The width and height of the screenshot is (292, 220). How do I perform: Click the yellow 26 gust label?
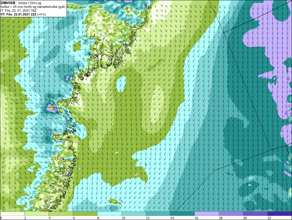[52, 107]
